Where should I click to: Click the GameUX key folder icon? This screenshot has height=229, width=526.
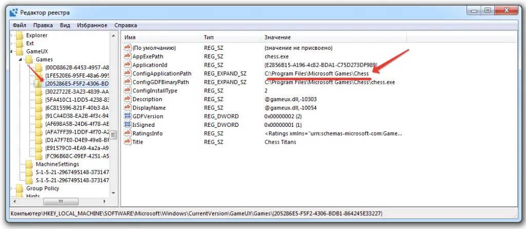20,52
